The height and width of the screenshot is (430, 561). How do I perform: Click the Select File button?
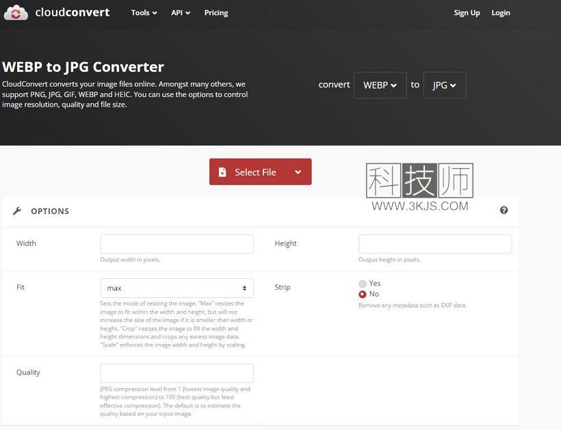point(261,172)
